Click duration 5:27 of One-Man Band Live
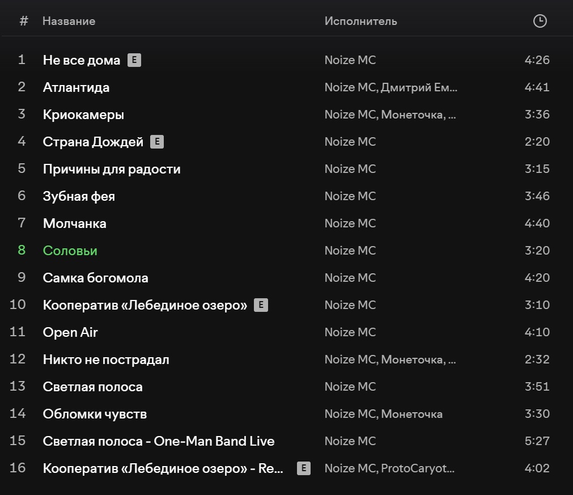 tap(537, 441)
